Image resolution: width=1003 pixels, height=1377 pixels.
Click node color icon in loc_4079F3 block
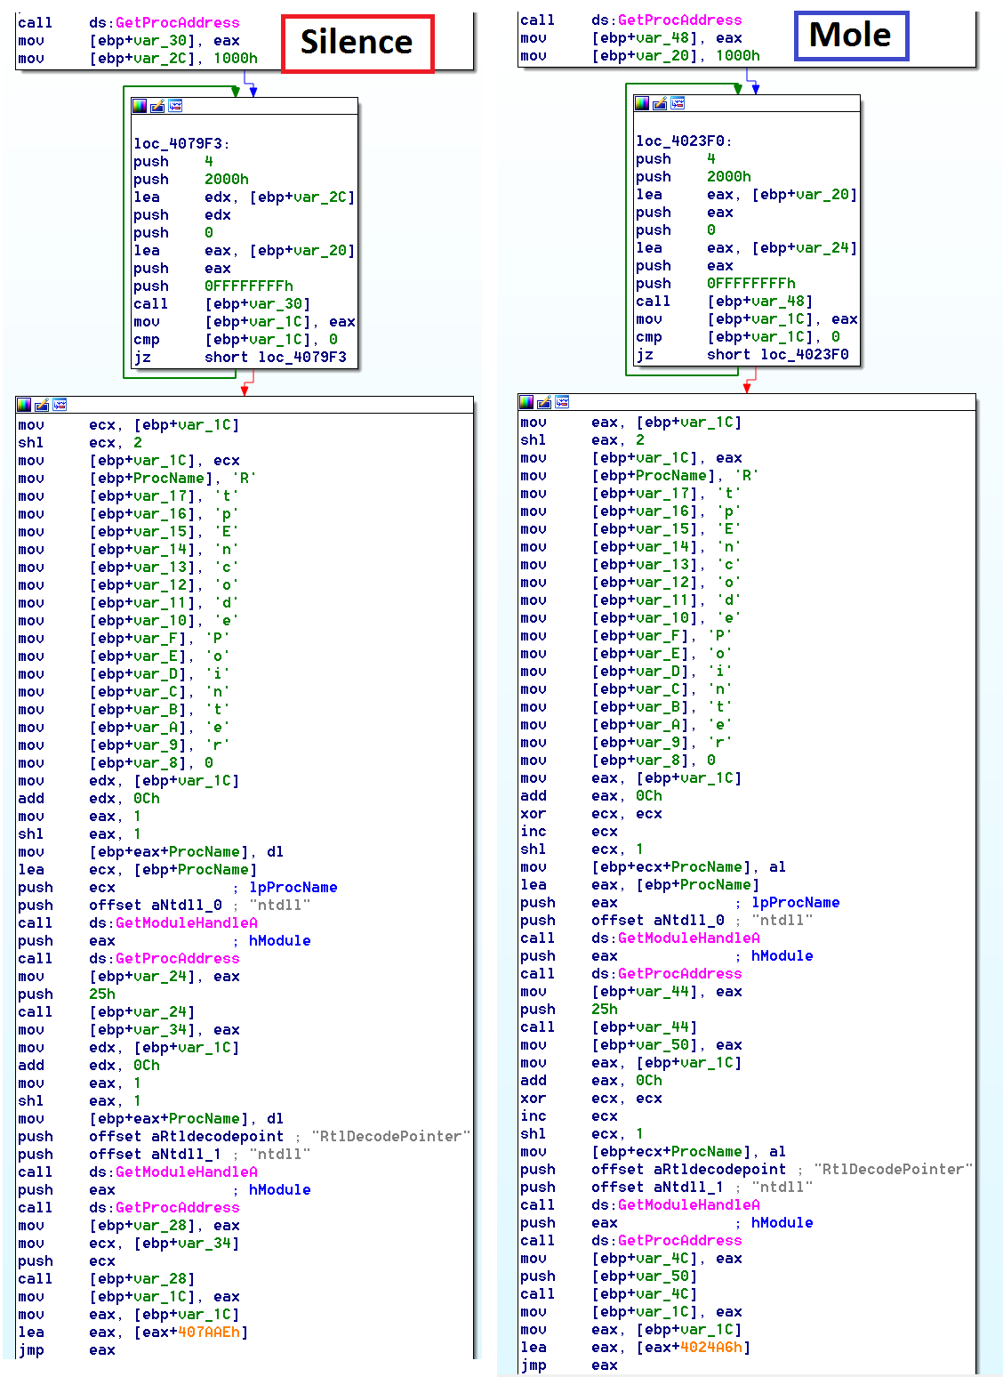[x=140, y=106]
